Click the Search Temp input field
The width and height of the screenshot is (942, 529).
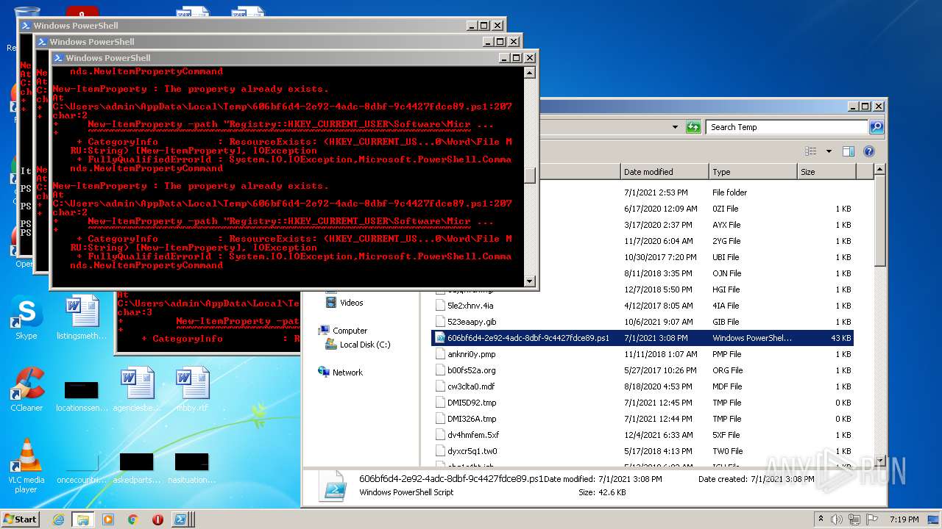[786, 127]
